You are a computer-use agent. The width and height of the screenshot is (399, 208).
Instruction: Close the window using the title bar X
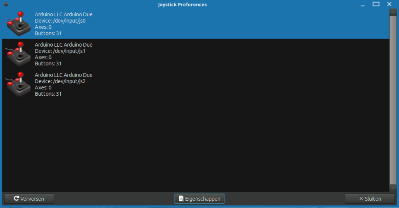389,4
